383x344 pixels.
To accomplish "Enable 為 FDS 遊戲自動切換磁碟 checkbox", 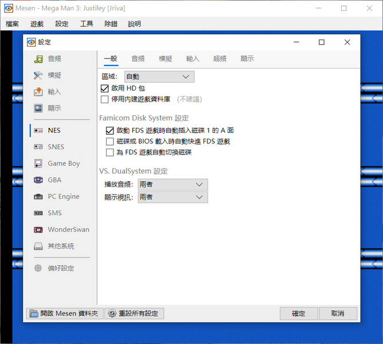I will coord(110,153).
